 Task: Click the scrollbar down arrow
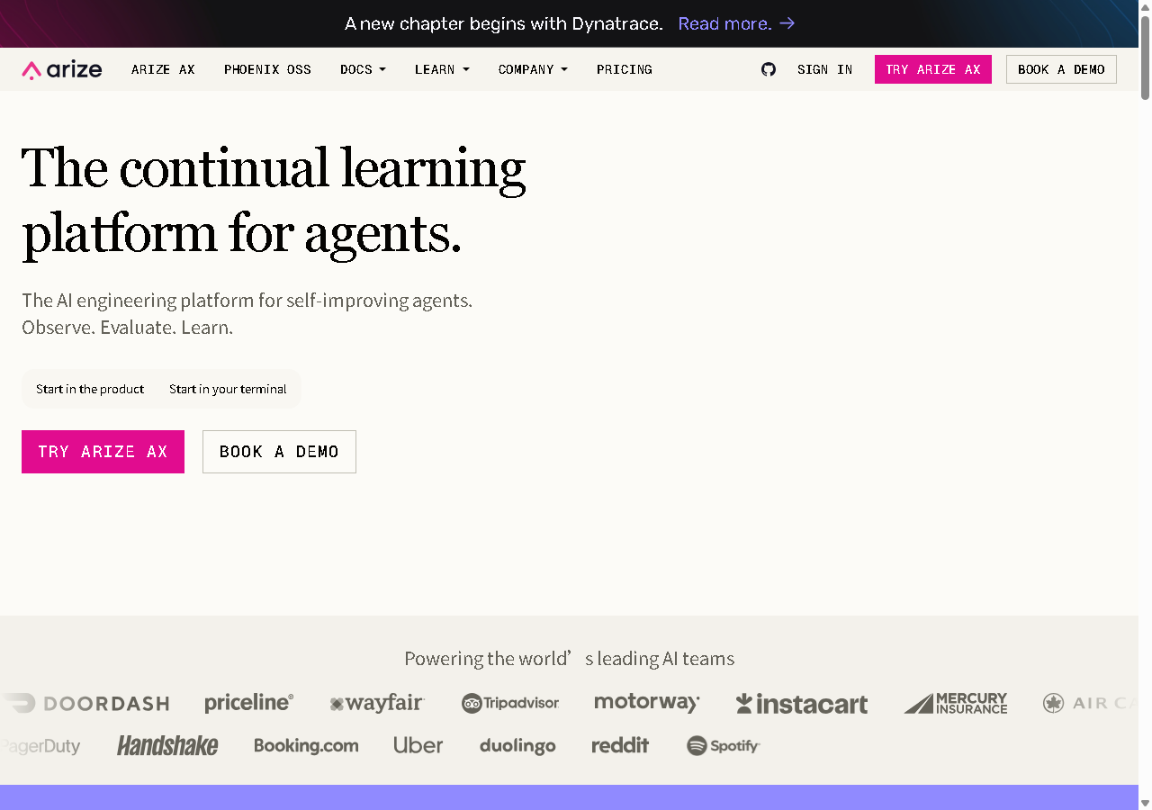tap(1145, 802)
